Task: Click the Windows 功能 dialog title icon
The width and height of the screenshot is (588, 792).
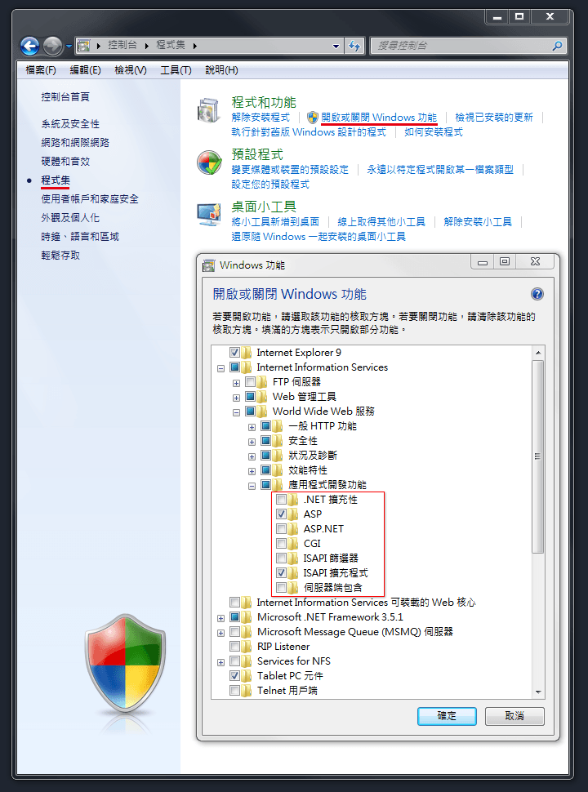Action: (x=208, y=265)
